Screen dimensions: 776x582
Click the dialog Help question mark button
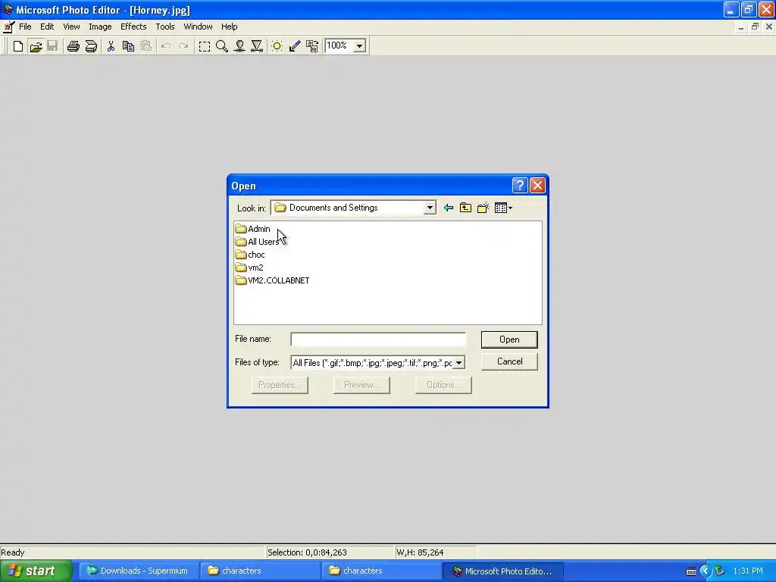point(520,186)
